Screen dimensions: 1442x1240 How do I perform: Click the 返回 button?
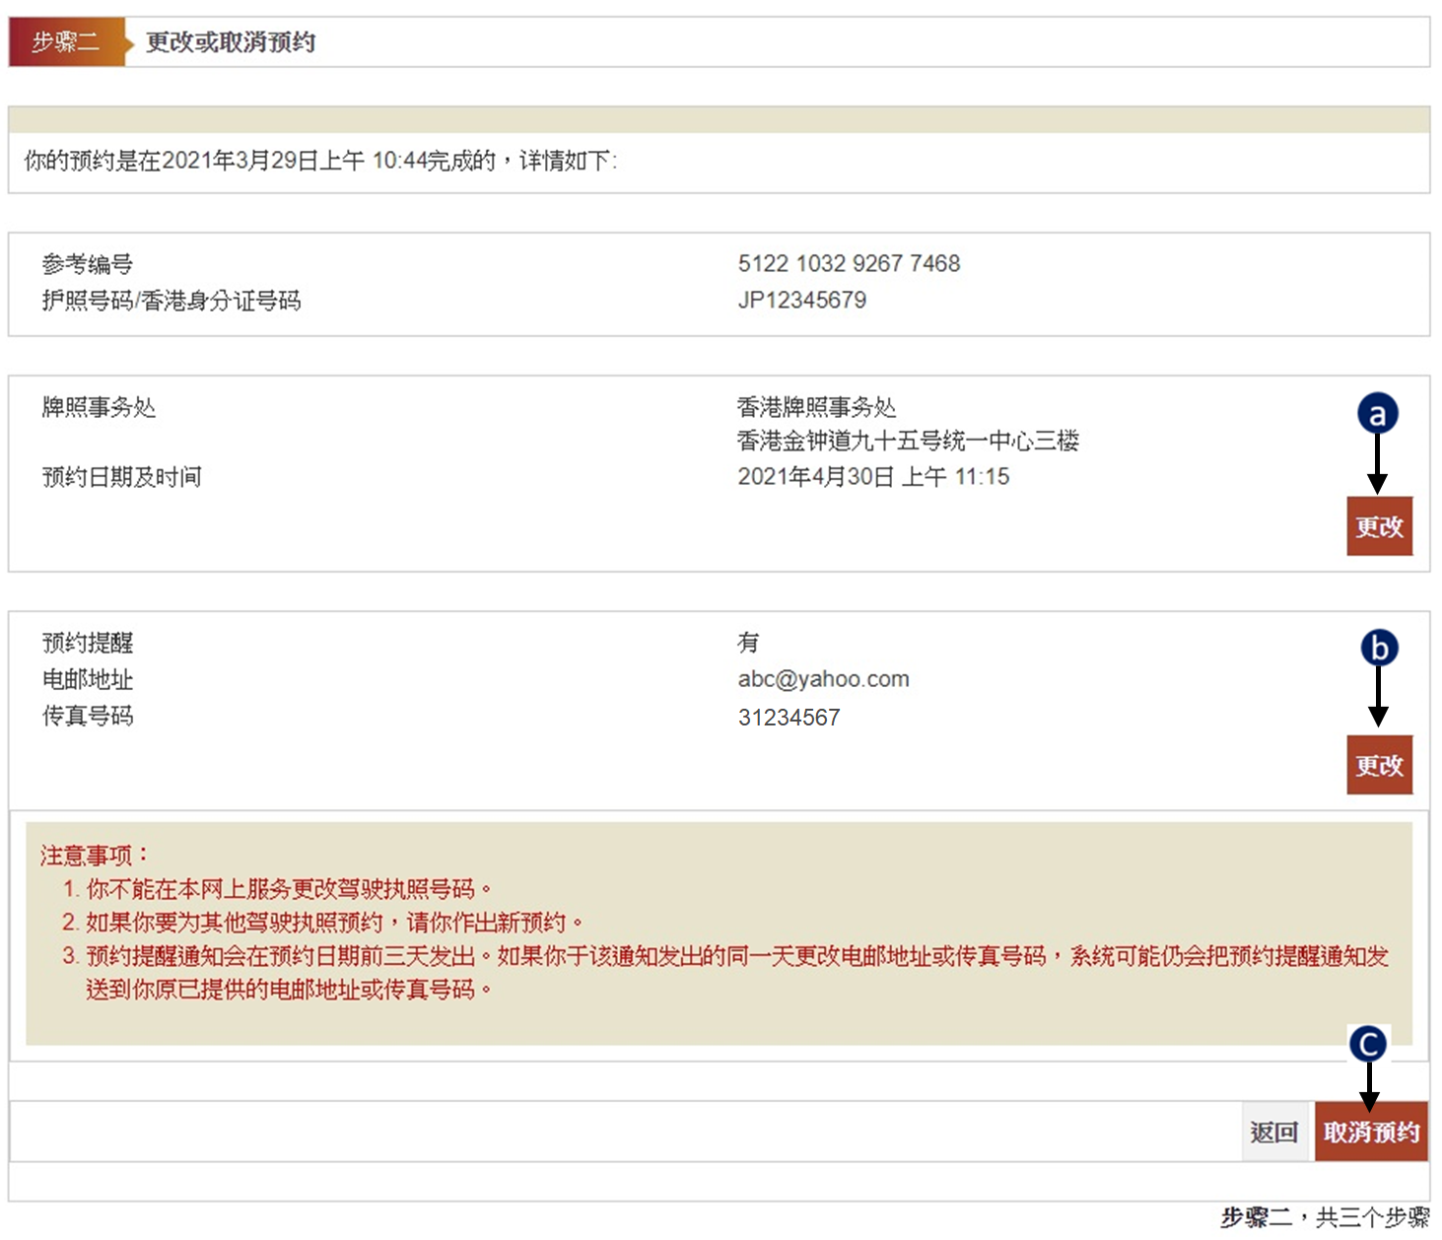click(1273, 1132)
